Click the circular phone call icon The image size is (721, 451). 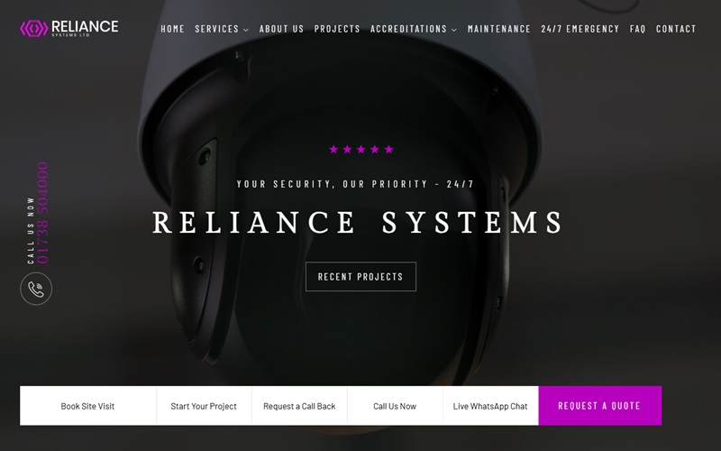pyautogui.click(x=36, y=289)
